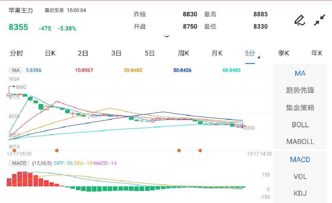The height and width of the screenshot is (203, 332).
Task: Collapse the chart with shrink arrows icon
Action: click(x=319, y=20)
